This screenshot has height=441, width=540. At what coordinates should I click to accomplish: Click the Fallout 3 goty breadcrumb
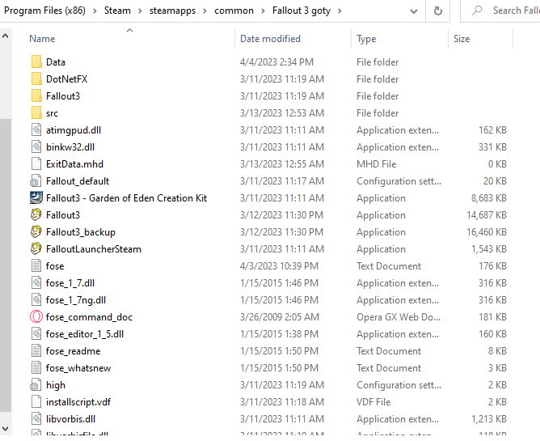pos(302,11)
